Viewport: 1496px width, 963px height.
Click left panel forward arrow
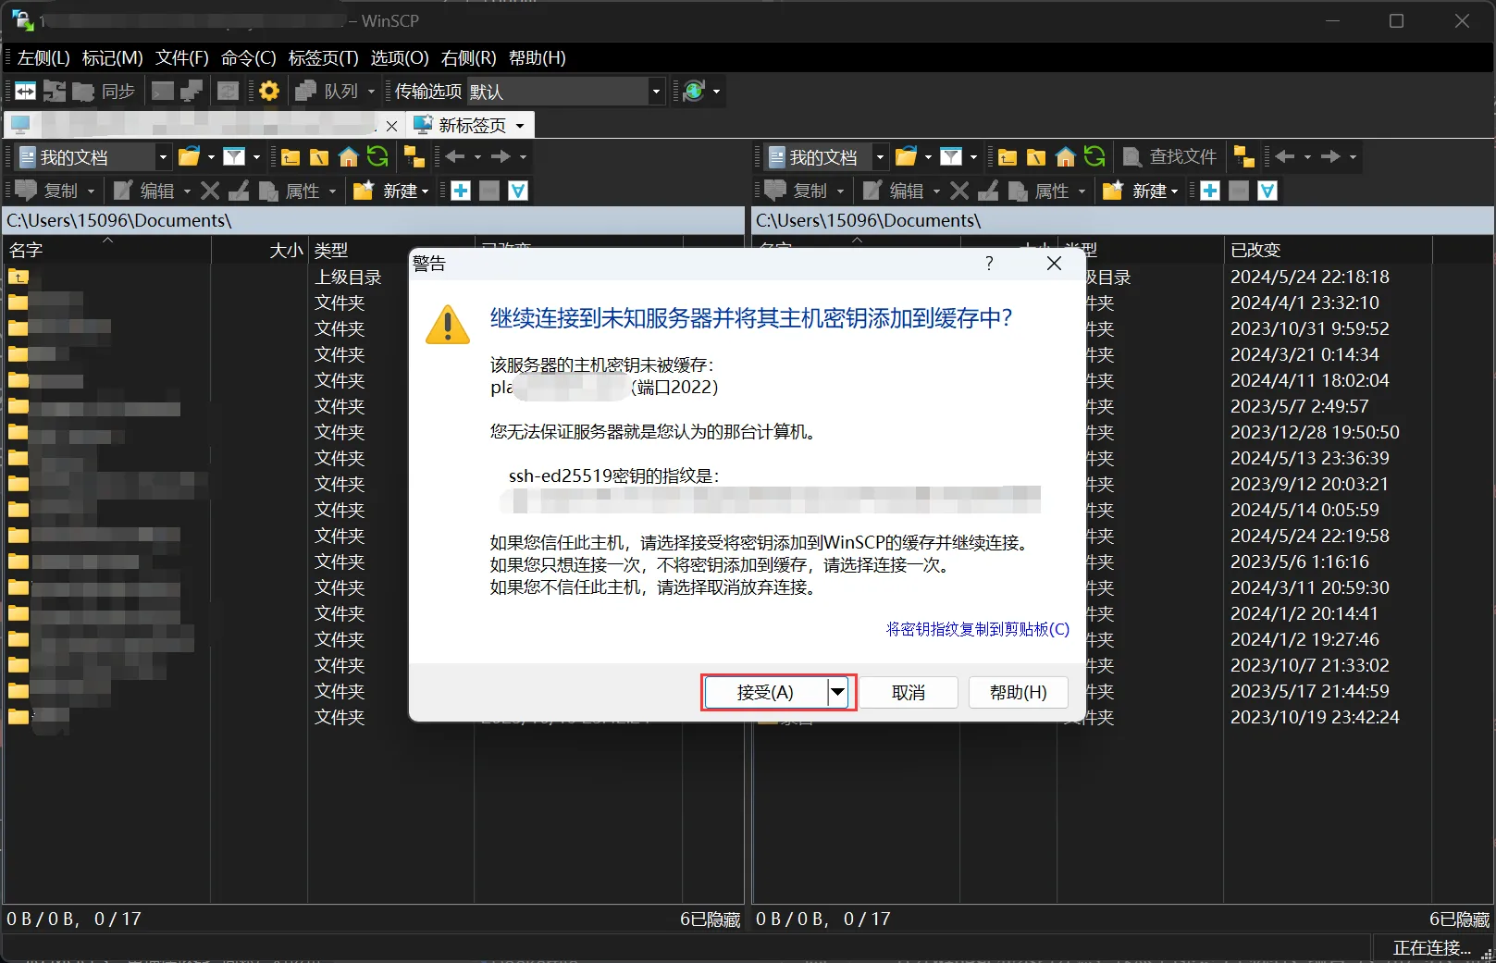(501, 156)
